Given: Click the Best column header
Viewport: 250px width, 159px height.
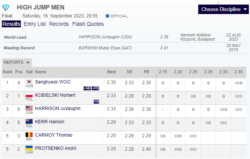Looking at the screenshot, I should tap(112, 72).
